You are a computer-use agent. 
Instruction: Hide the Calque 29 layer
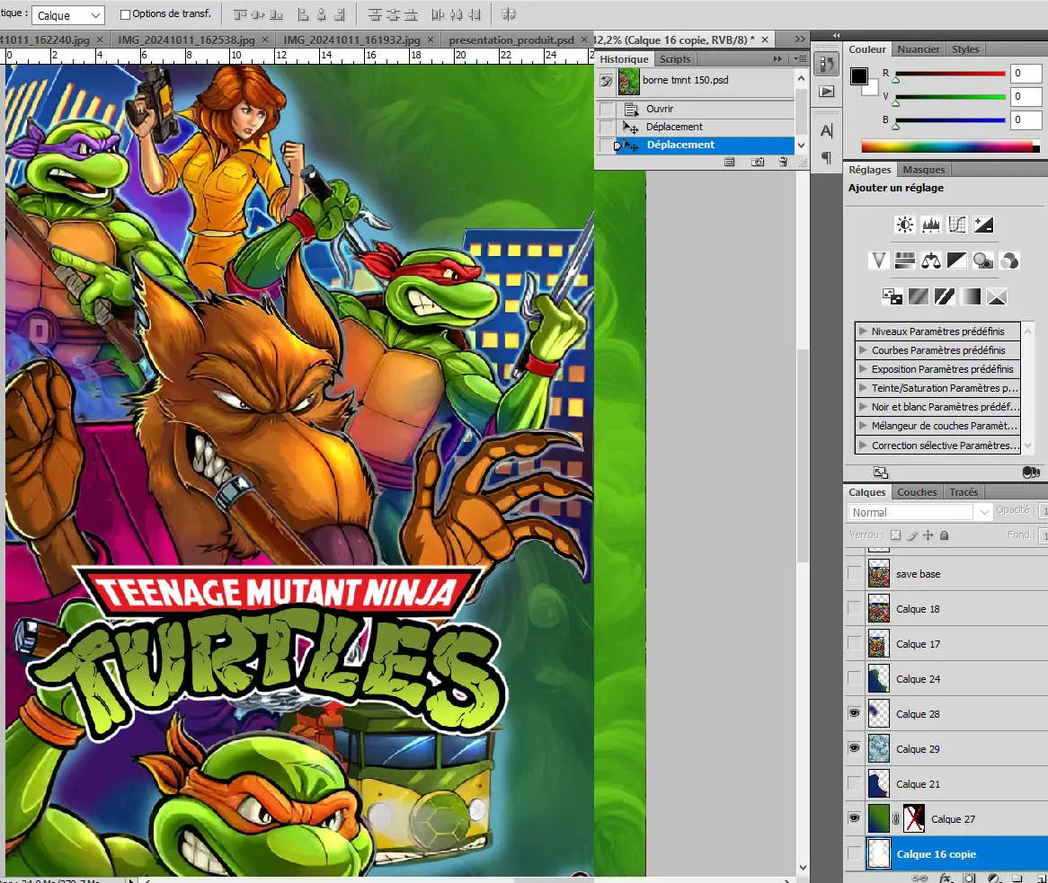click(x=854, y=748)
